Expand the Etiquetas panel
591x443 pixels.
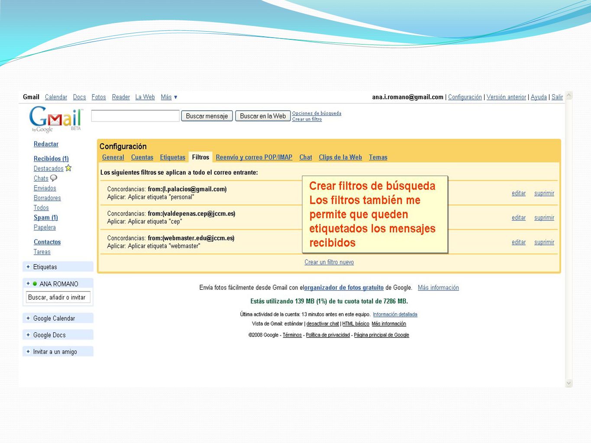click(x=28, y=267)
